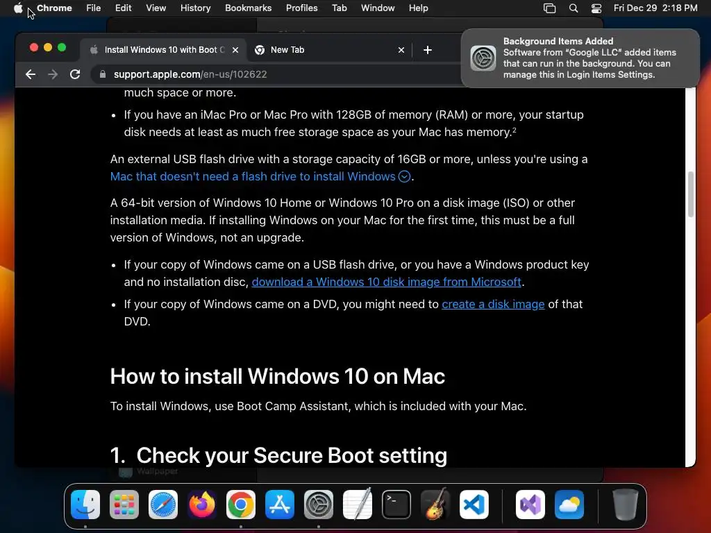711x533 pixels.
Task: Open the Trash from the Dock
Action: tap(626, 505)
